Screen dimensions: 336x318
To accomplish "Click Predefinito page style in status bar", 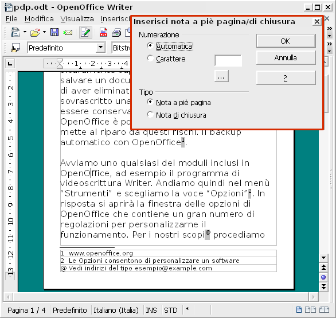I will [x=70, y=311].
